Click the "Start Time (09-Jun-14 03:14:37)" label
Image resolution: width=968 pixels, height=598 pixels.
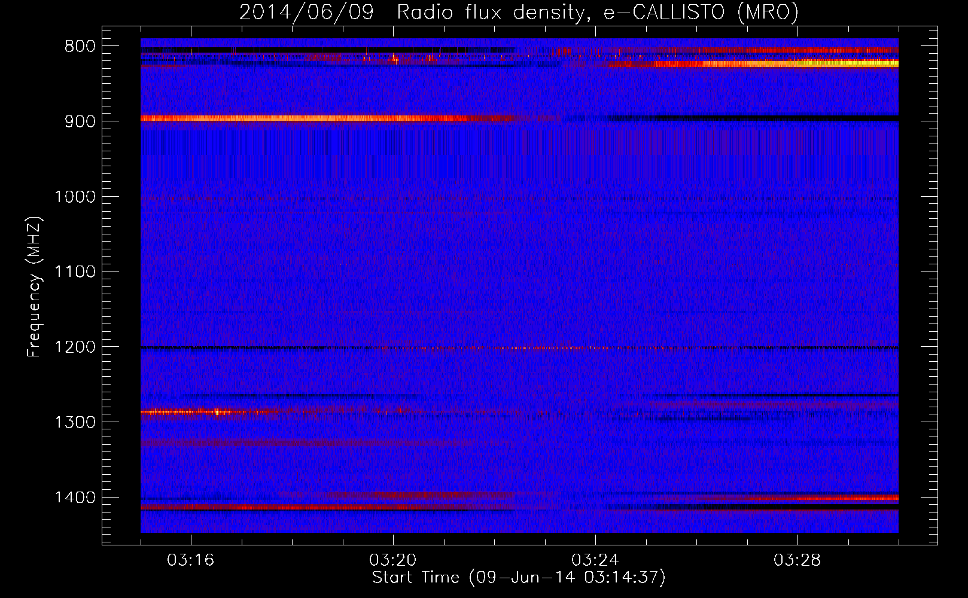(519, 578)
